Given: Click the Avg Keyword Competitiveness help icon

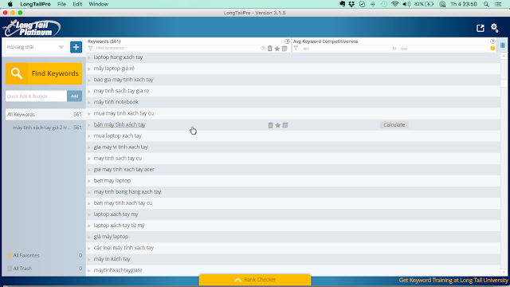Looking at the screenshot, I should point(492,41).
